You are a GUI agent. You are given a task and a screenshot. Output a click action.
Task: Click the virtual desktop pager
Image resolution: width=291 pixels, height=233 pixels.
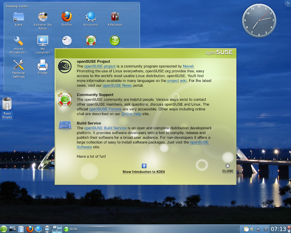pos(57,229)
